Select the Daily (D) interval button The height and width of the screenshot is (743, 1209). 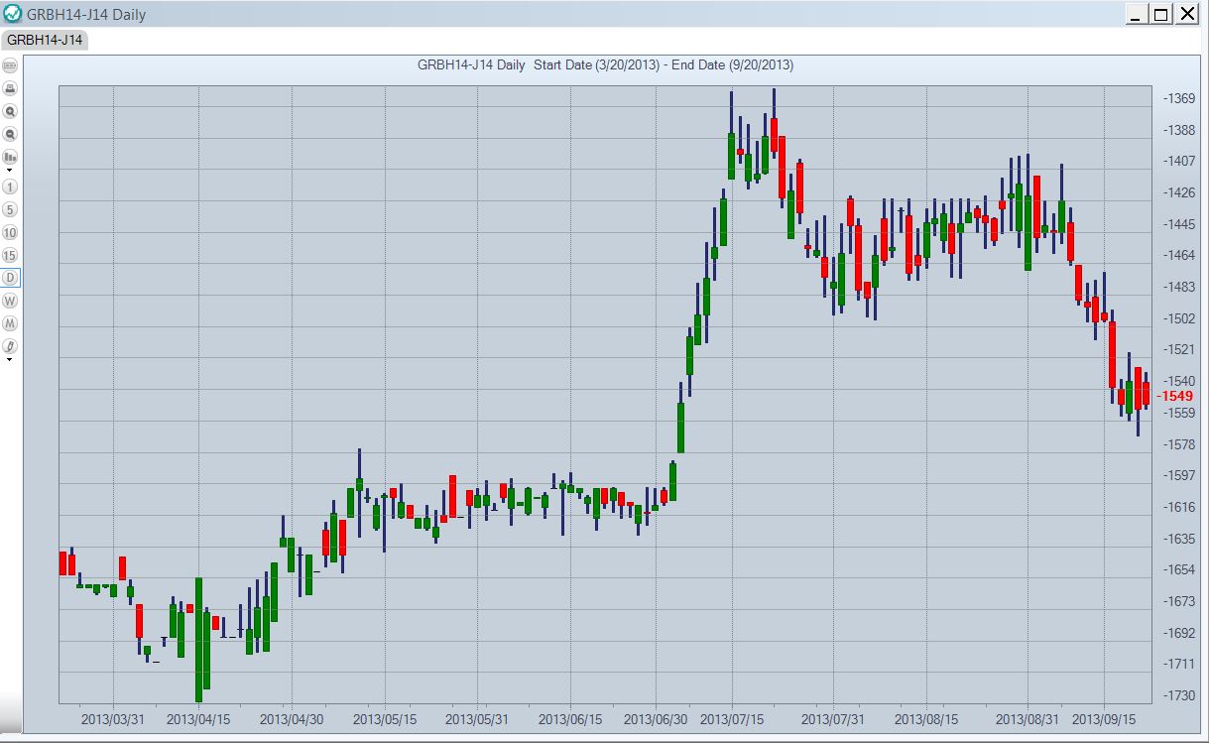[11, 278]
